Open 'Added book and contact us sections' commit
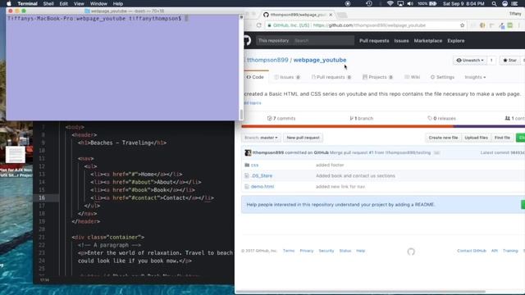This screenshot has width=525, height=295. point(355,175)
